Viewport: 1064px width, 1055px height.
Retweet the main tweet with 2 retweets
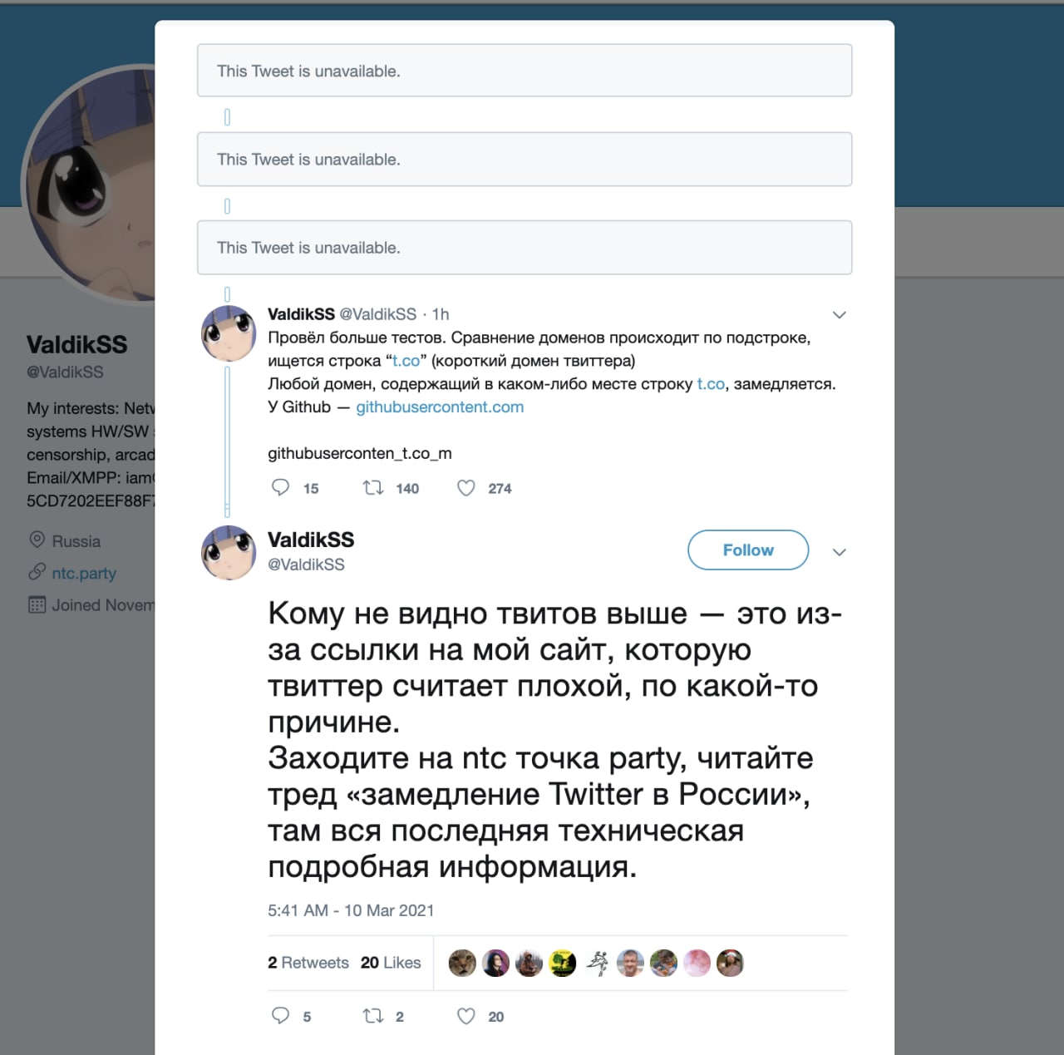[x=373, y=1015]
